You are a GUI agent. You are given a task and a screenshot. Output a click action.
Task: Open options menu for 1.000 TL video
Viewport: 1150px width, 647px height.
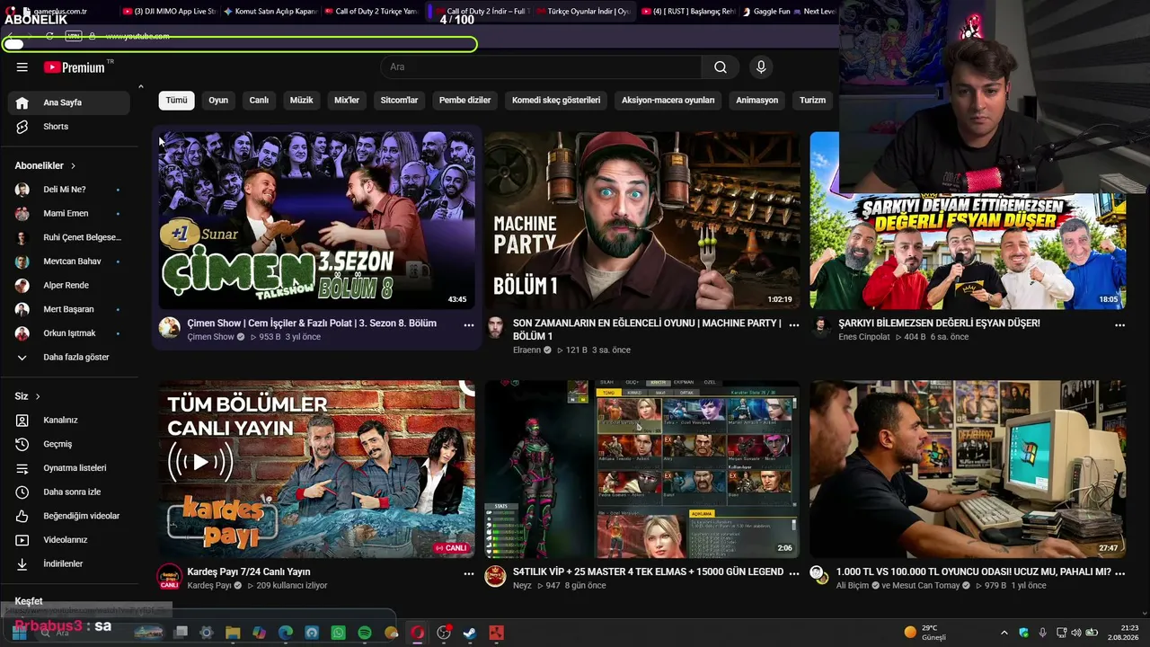pos(1119,572)
